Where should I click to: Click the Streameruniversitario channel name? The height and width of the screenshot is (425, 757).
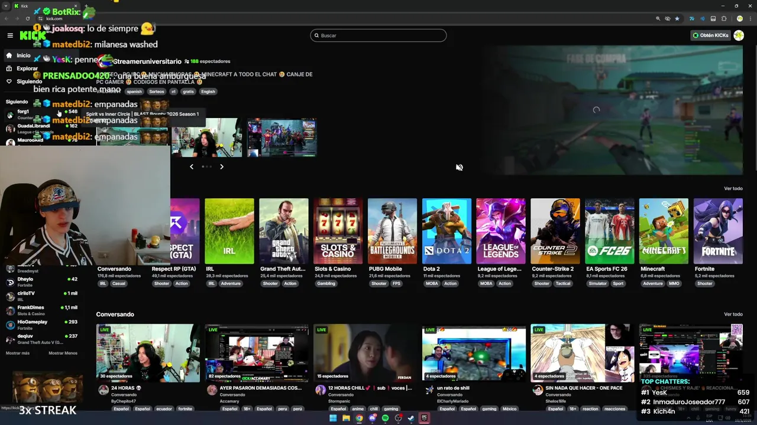(147, 61)
